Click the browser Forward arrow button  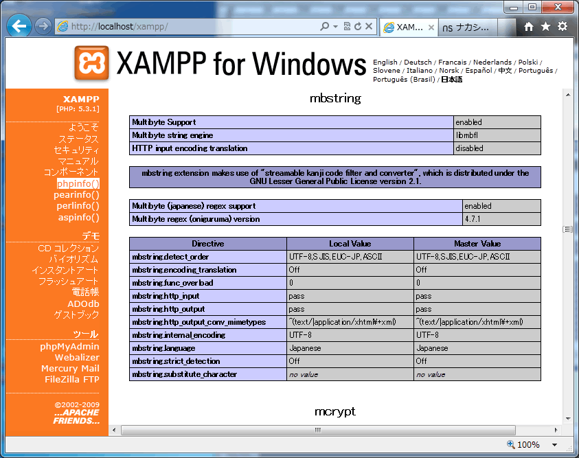tap(43, 27)
